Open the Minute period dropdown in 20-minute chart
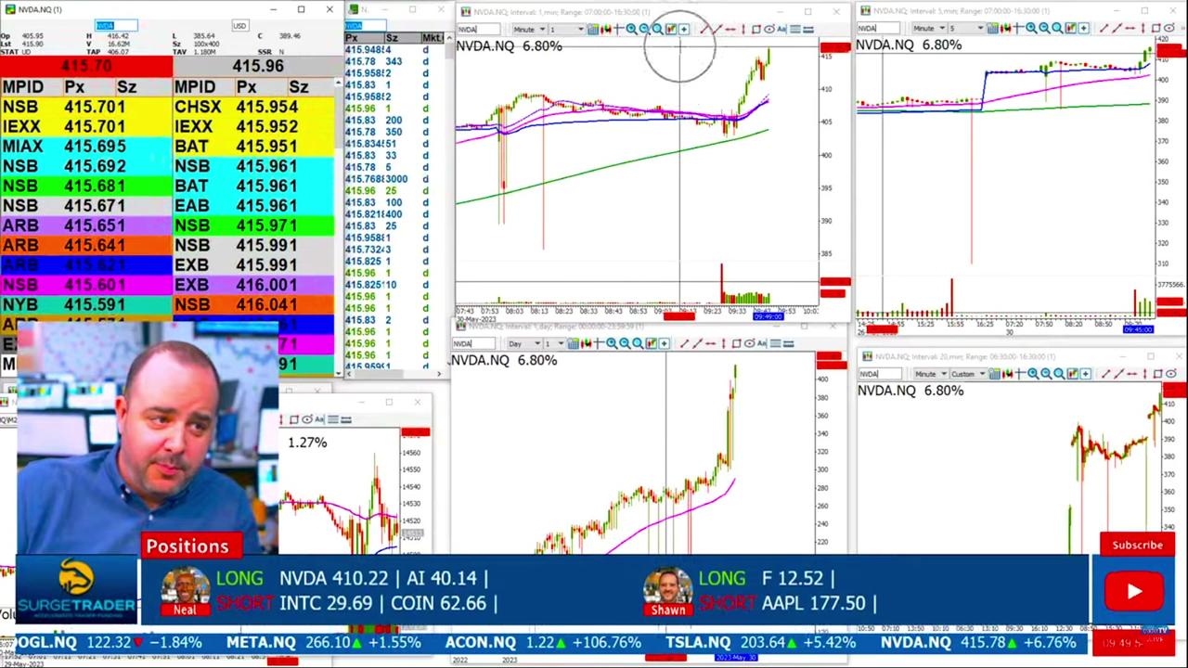The height and width of the screenshot is (668, 1188). click(931, 374)
